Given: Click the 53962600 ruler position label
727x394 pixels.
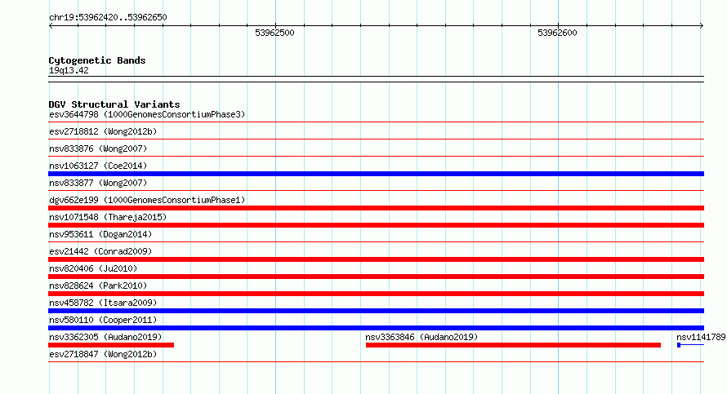Looking at the screenshot, I should tap(557, 33).
